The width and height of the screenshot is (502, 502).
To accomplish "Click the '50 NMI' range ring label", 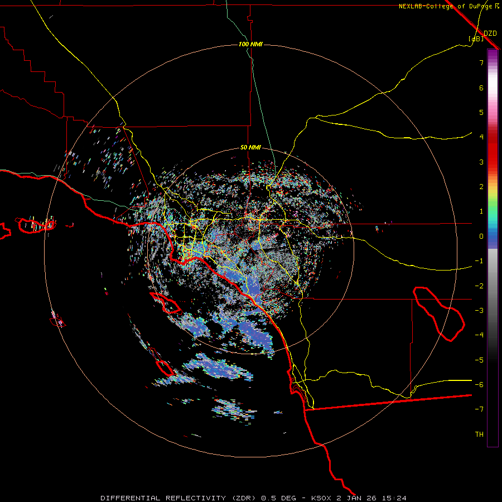I will coord(250,147).
